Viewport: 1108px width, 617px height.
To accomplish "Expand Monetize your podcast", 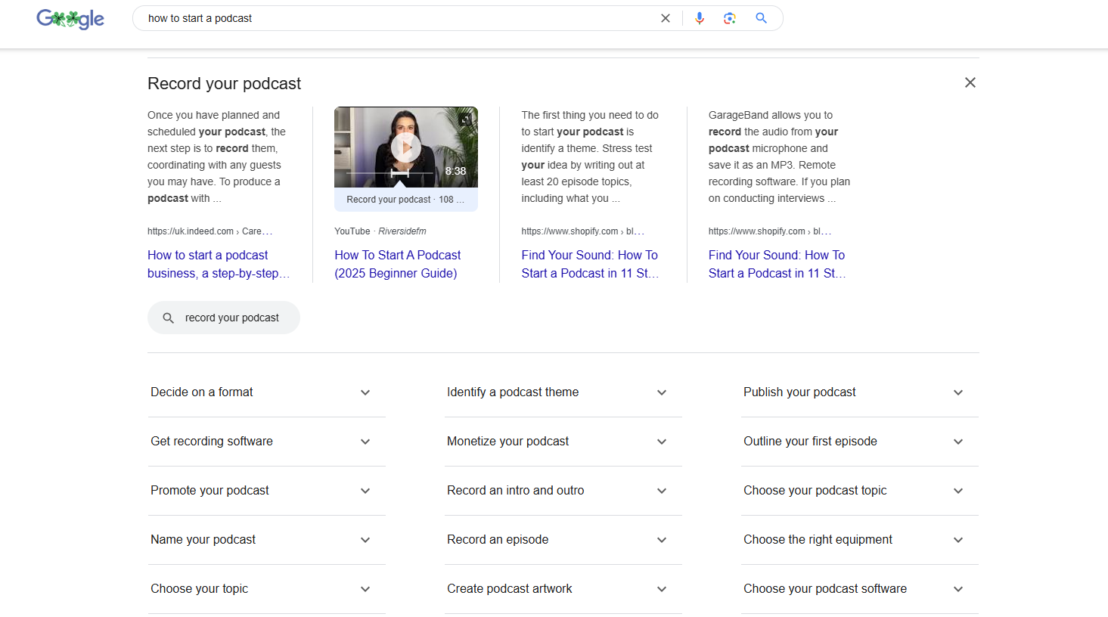I will 563,442.
